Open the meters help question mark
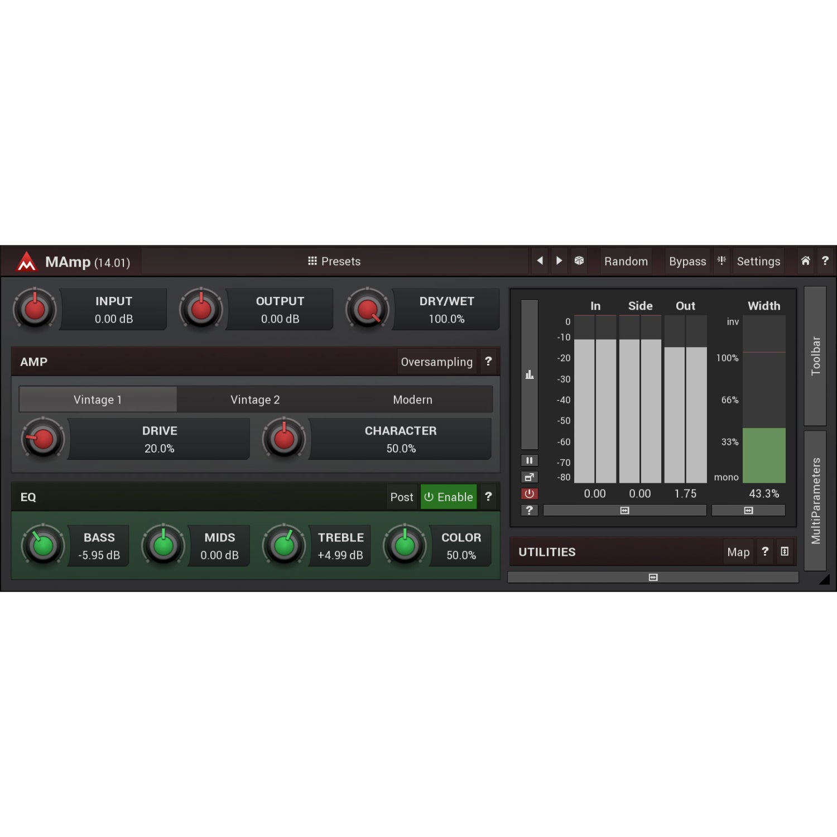 click(530, 510)
